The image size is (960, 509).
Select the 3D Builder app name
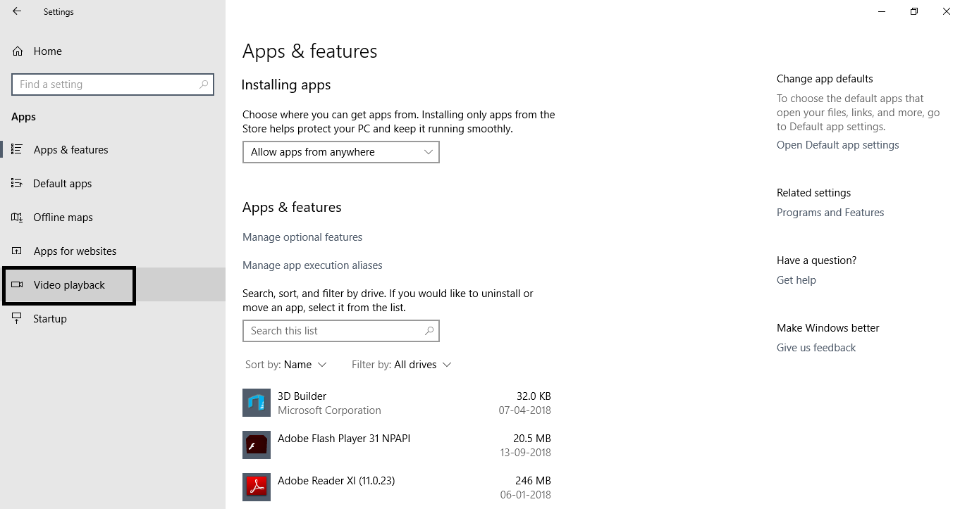tap(302, 396)
